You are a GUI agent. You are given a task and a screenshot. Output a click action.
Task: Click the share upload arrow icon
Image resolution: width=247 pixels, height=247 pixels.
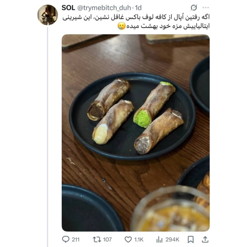coord(205,240)
